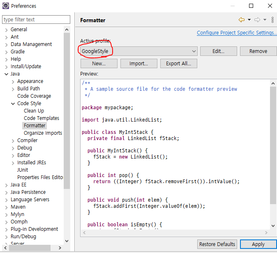The height and width of the screenshot is (253, 277).
Task: Click preview horizontal scrollbar right arrow
Action: click(266, 233)
